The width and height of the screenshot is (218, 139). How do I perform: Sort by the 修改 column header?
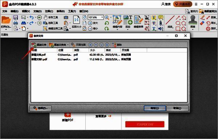pyautogui.click(x=113, y=50)
